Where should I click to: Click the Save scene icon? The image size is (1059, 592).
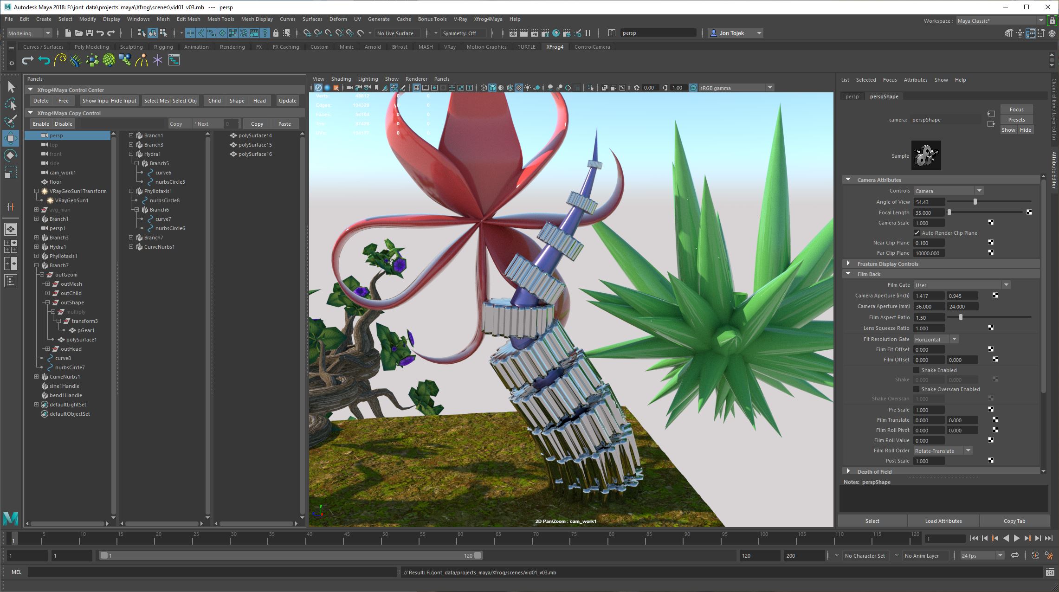pos(89,33)
